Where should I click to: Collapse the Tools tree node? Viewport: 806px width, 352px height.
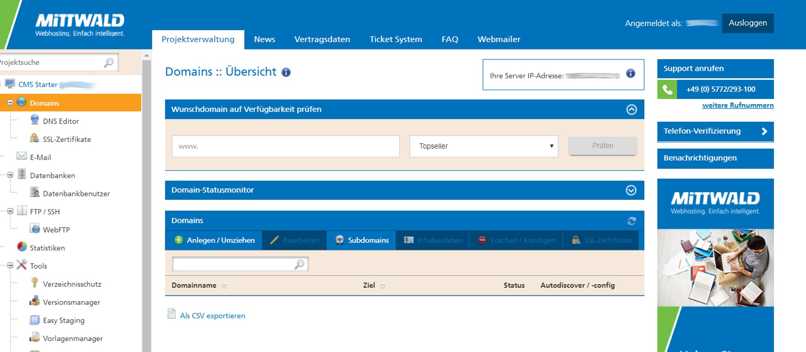(x=10, y=265)
